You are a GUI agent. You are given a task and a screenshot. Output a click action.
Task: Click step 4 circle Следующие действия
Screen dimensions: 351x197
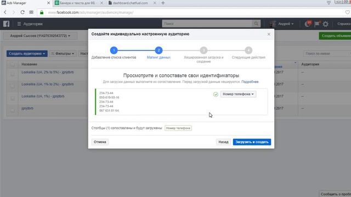click(248, 50)
